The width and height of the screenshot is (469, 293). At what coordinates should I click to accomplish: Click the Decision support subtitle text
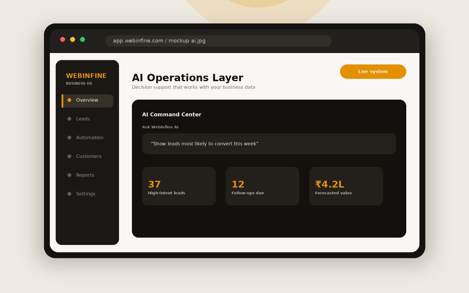193,87
